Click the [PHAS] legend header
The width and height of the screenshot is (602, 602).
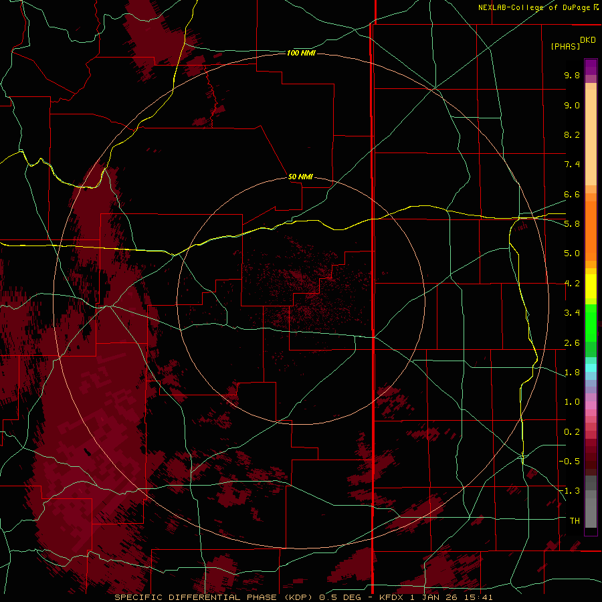click(x=565, y=46)
